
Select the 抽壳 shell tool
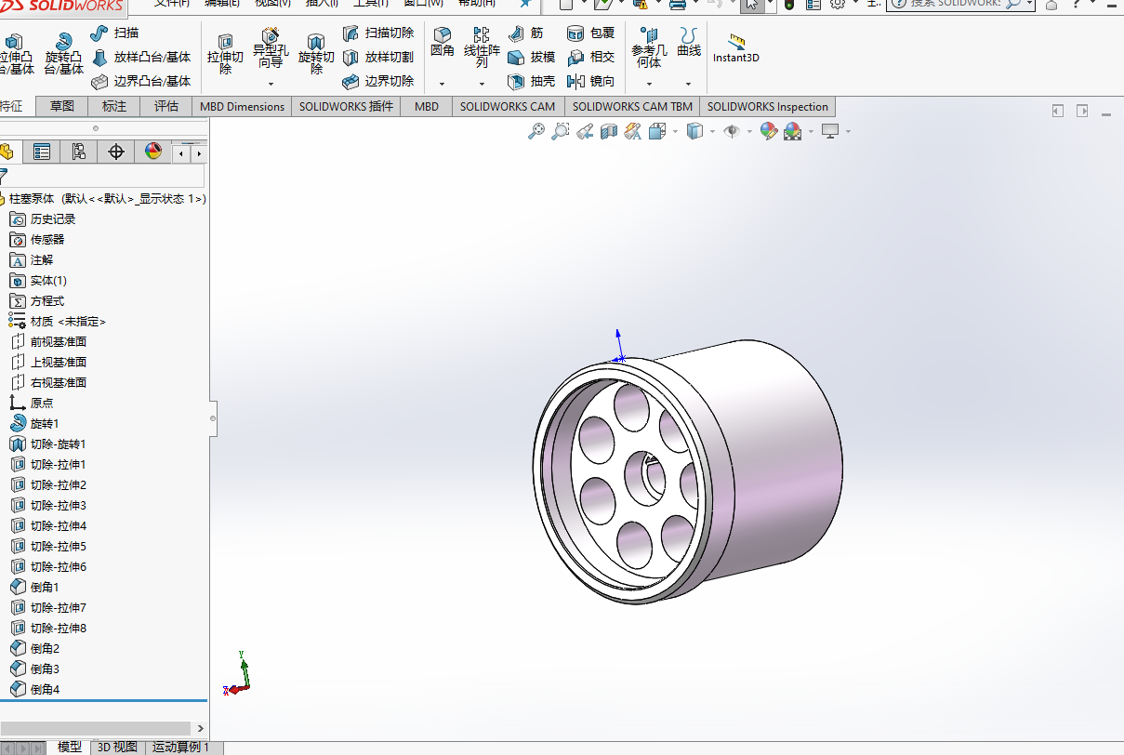click(x=532, y=82)
